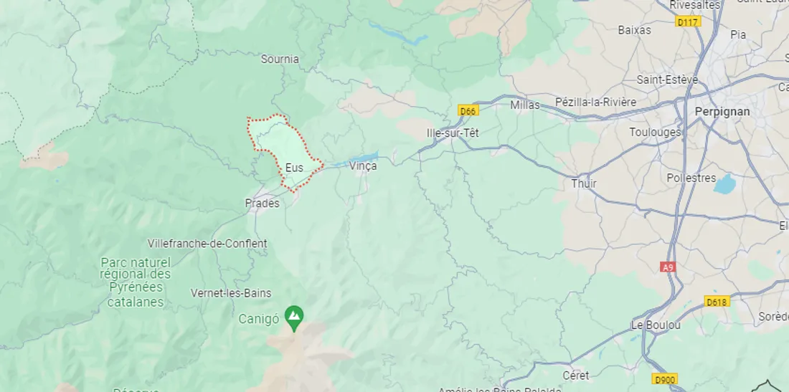Click the D117 road shield
This screenshot has width=789, height=392.
[x=688, y=22]
